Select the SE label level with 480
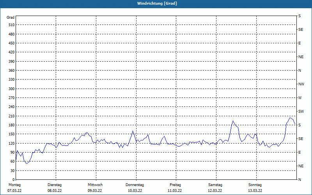The height and width of the screenshot is (195, 312). click(301, 30)
